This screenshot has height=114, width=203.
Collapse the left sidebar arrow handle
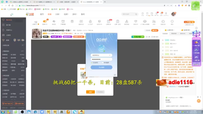pos(26,64)
